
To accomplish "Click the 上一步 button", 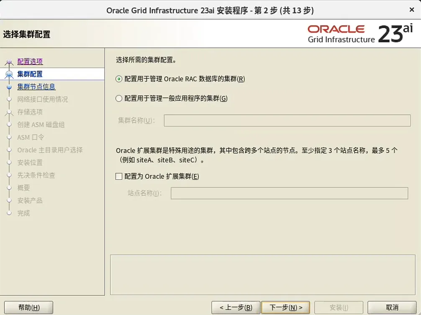I will click(x=236, y=307).
